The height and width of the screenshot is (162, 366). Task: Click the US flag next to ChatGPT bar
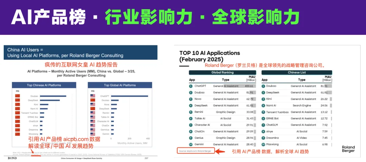pyautogui.click(x=93, y=96)
